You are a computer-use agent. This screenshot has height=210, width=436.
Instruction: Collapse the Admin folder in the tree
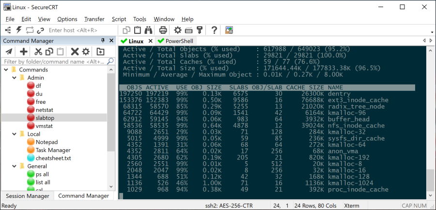[x=13, y=78]
